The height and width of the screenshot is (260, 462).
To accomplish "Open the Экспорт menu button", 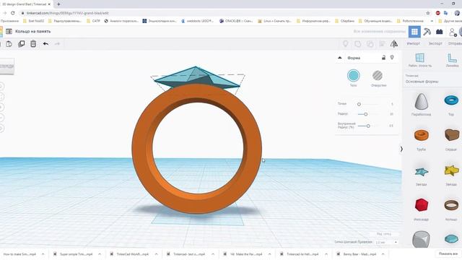I will click(435, 43).
